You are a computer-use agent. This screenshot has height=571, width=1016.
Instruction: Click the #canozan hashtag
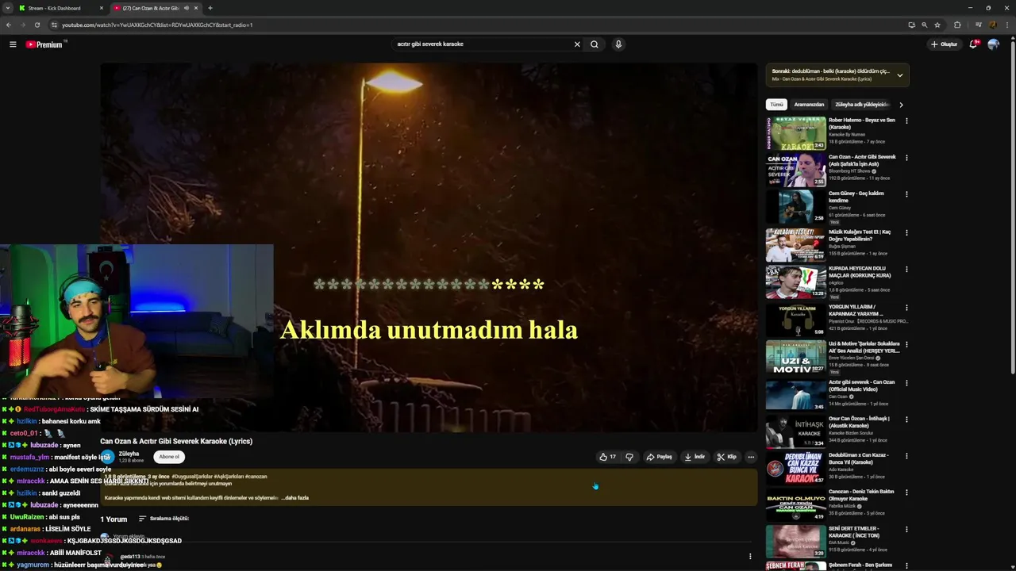point(256,477)
